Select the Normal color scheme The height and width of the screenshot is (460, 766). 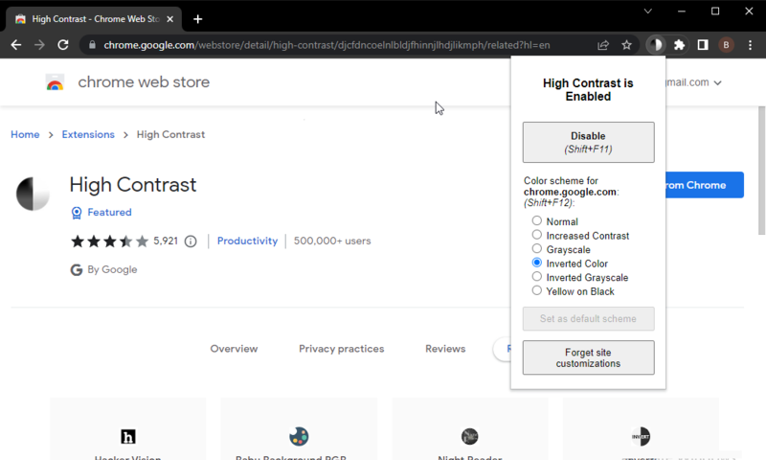click(x=537, y=221)
